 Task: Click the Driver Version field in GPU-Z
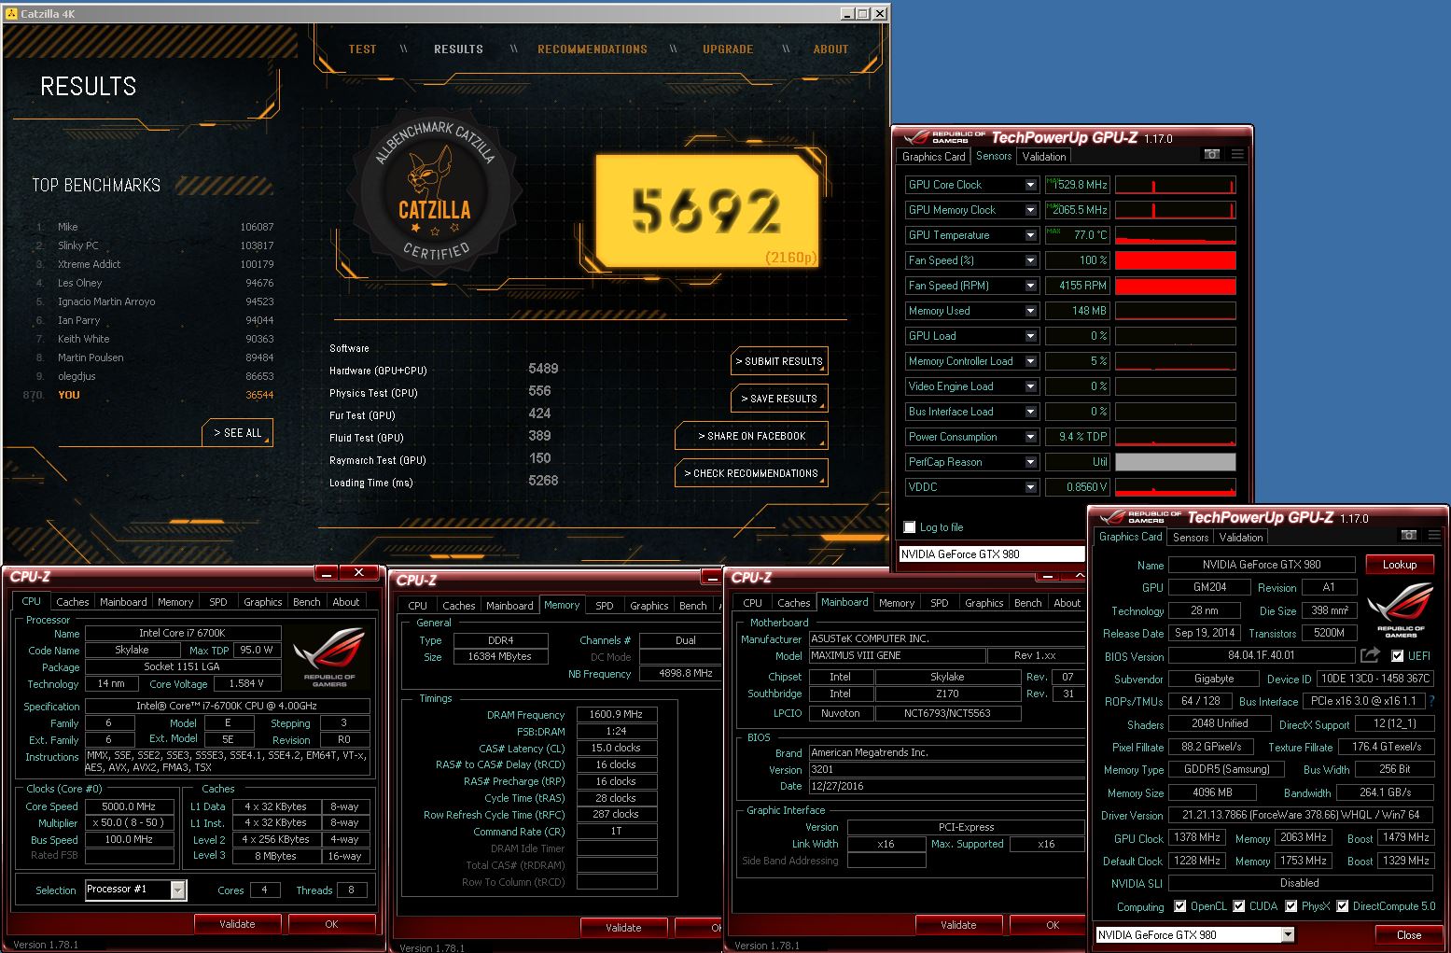point(1301,815)
